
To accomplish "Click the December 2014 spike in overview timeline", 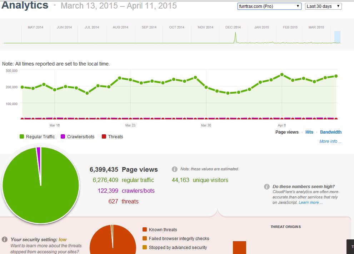I will (x=235, y=38).
